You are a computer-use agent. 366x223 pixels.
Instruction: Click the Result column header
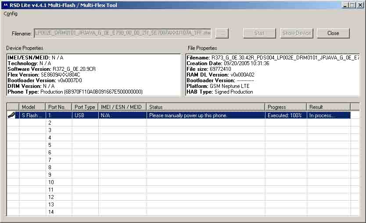click(328, 107)
